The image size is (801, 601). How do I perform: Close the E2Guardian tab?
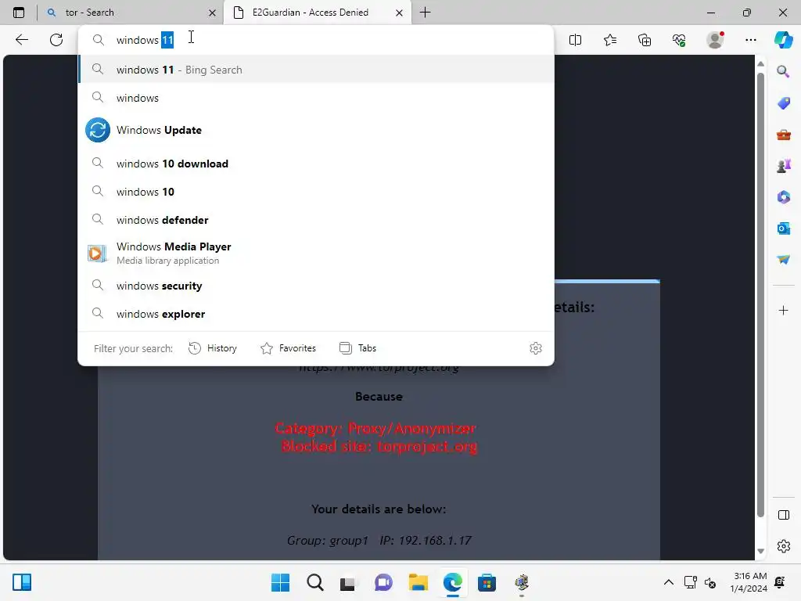(400, 13)
